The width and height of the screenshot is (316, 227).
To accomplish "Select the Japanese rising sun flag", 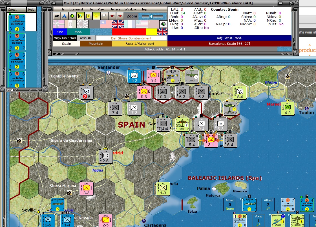I will click(82, 24).
